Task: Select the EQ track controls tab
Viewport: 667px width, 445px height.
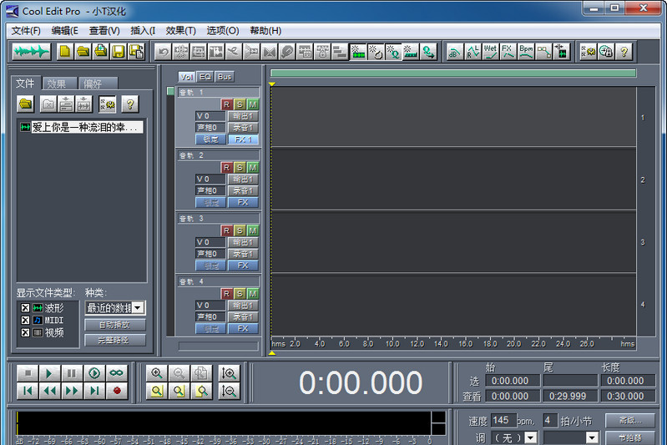Action: (x=205, y=77)
